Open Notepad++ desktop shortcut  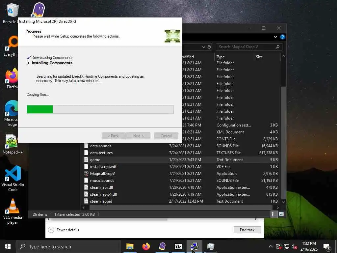pos(13,144)
